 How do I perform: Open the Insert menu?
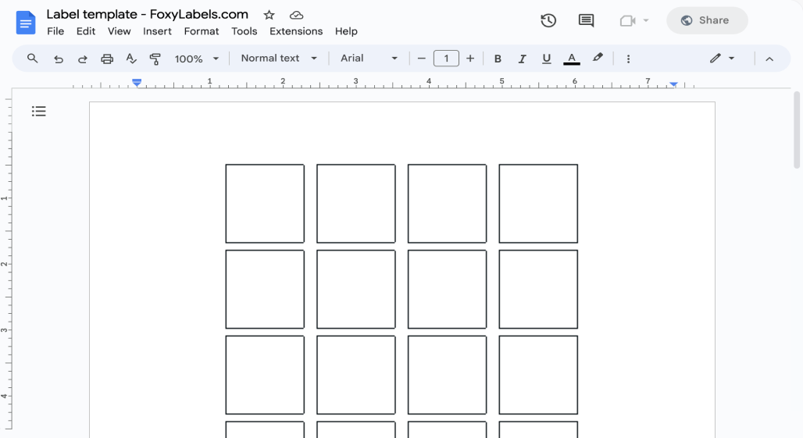pos(157,31)
